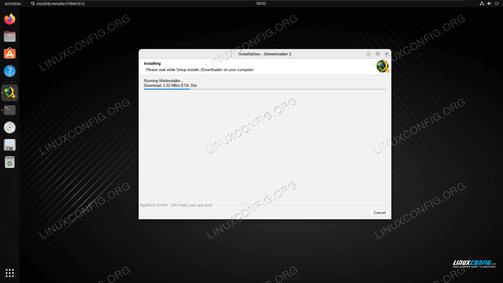The width and height of the screenshot is (503, 283).
Task: Open the Terminal from the dock
Action: click(10, 110)
